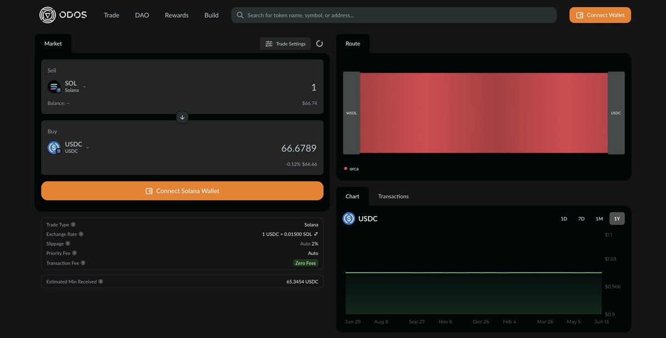The width and height of the screenshot is (666, 338).
Task: Select the 1D chart range
Action: click(x=564, y=219)
